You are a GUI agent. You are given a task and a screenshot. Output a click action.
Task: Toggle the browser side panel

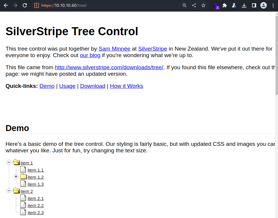click(254, 5)
